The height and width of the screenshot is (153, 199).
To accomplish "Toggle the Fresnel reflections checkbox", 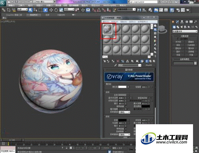I will [x=149, y=98].
